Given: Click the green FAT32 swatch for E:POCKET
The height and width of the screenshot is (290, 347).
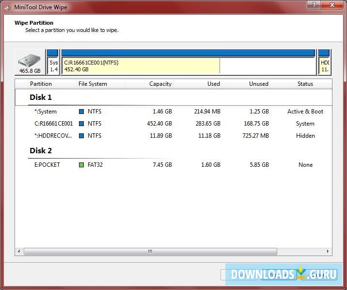Looking at the screenshot, I should (81, 165).
